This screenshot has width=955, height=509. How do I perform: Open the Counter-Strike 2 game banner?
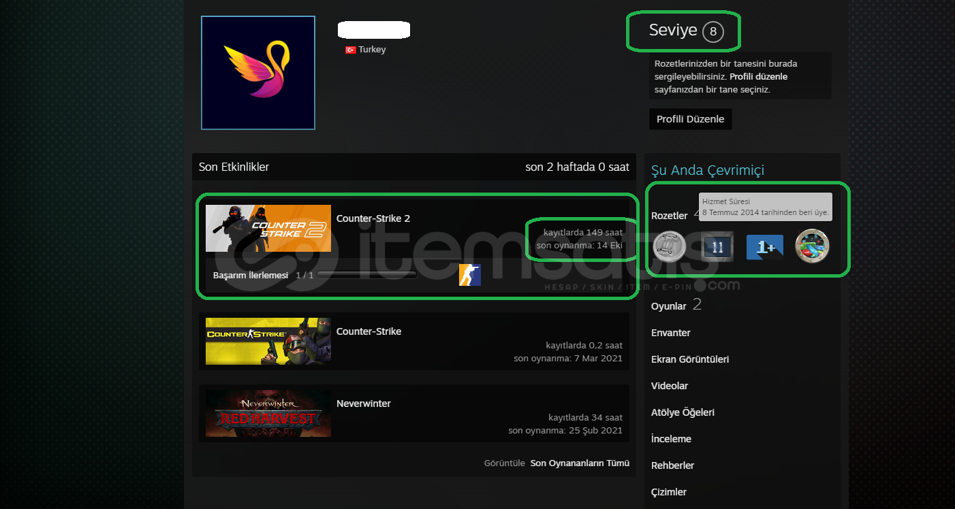tap(268, 229)
